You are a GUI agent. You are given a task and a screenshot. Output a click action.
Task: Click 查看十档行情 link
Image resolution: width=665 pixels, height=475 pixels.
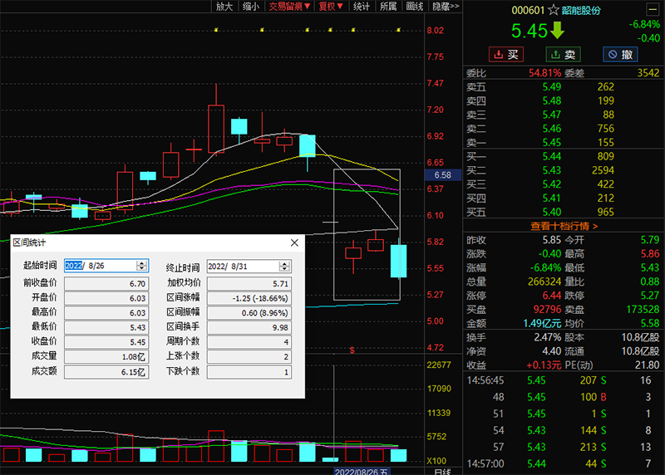tap(564, 225)
